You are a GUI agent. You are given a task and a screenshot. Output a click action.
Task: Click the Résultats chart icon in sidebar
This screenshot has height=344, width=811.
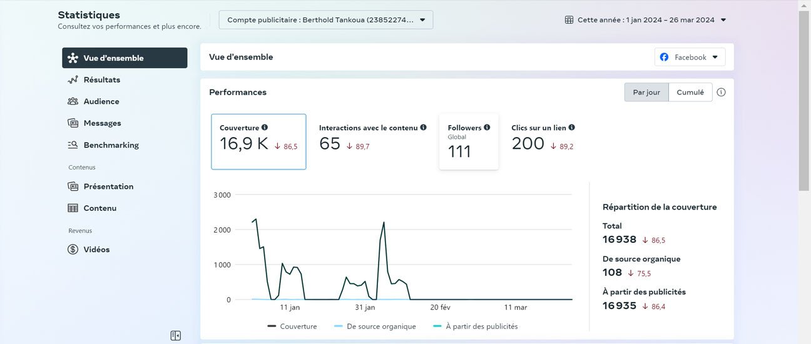73,80
